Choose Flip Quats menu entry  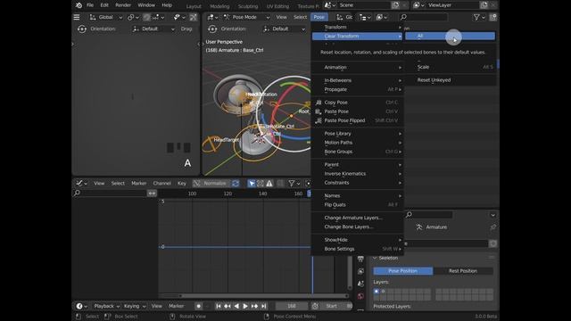[x=357, y=205]
